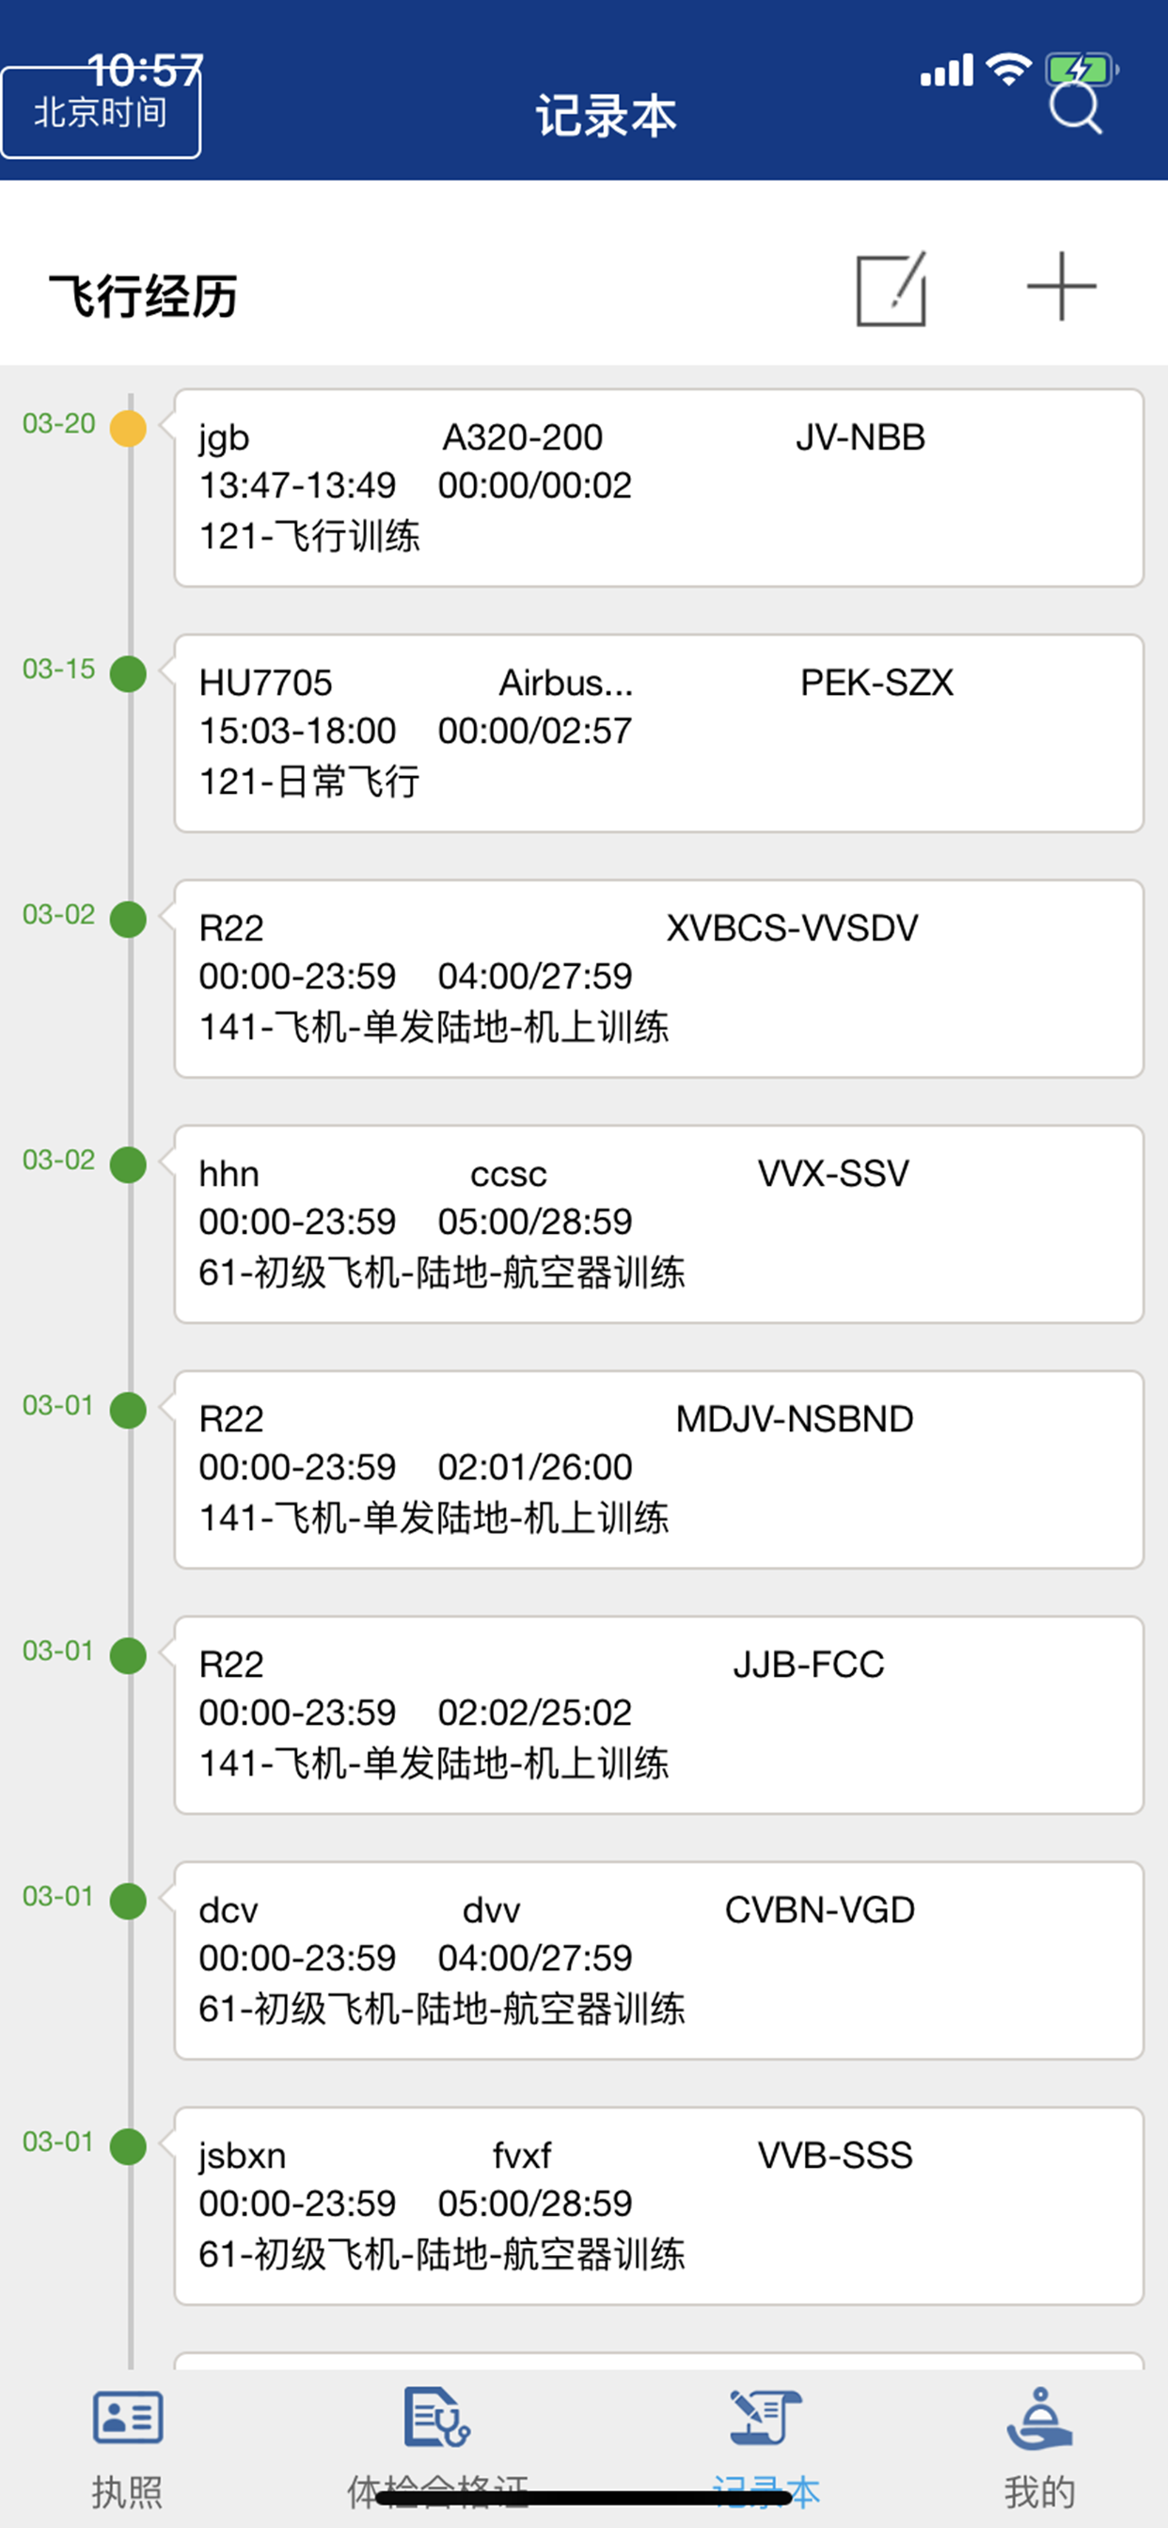
Task: Add a new flight record with plus icon
Action: tap(1061, 287)
